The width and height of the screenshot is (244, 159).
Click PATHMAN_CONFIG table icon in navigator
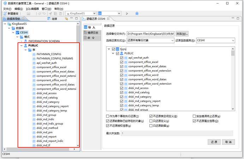[34, 54]
